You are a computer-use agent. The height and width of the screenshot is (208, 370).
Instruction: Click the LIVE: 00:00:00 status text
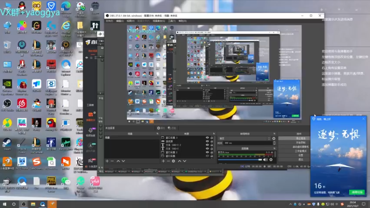pyautogui.click(x=253, y=166)
